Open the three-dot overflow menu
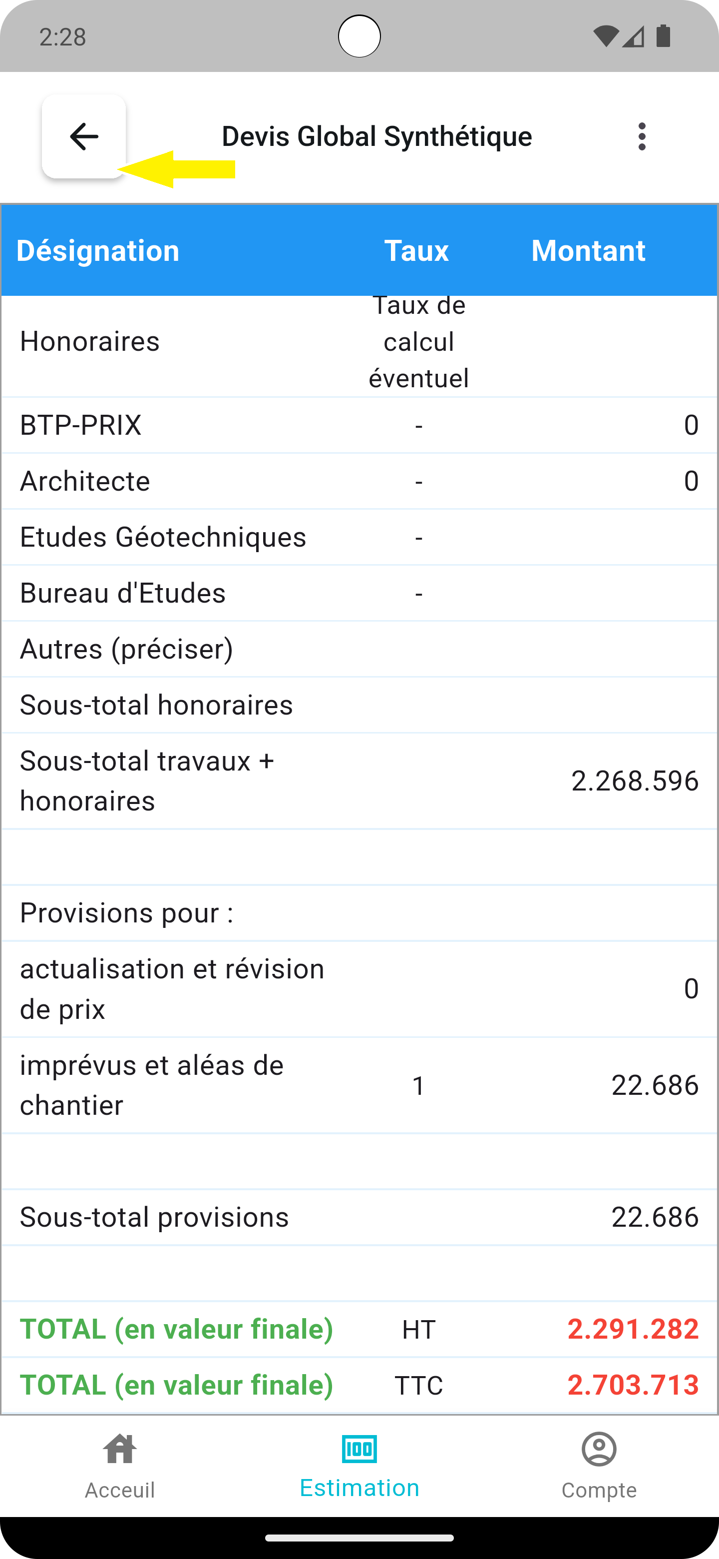 tap(642, 136)
